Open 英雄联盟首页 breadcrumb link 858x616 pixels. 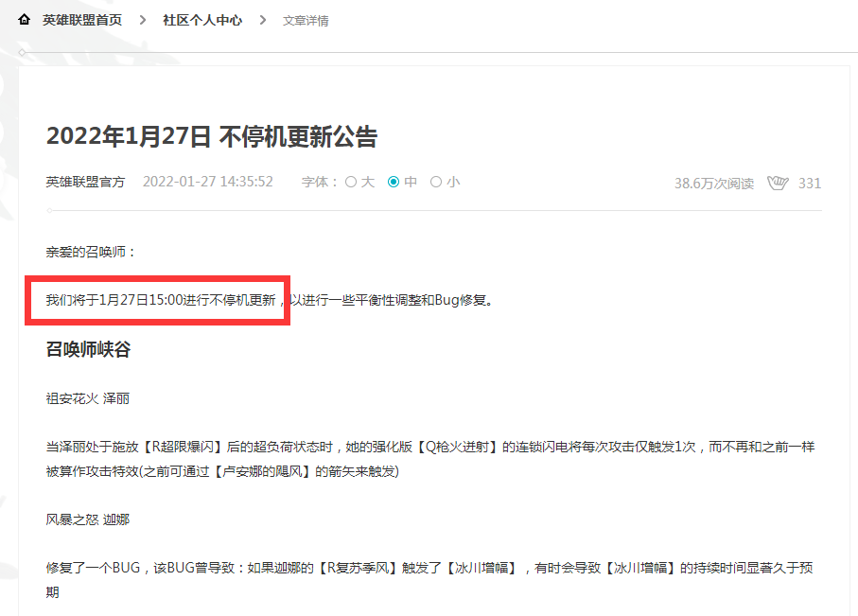coord(82,20)
